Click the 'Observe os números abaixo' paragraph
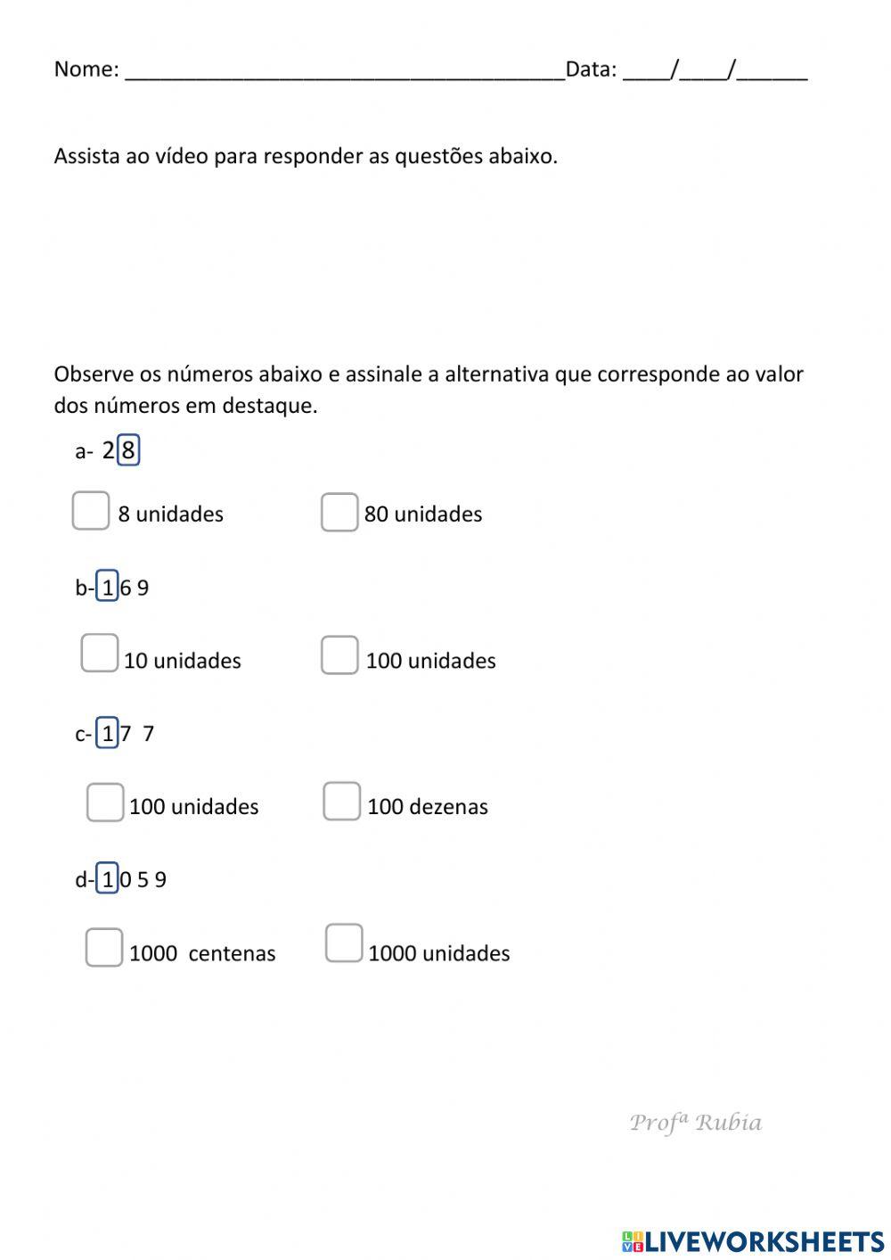Screen dimensions: 891x1260 (x=428, y=389)
